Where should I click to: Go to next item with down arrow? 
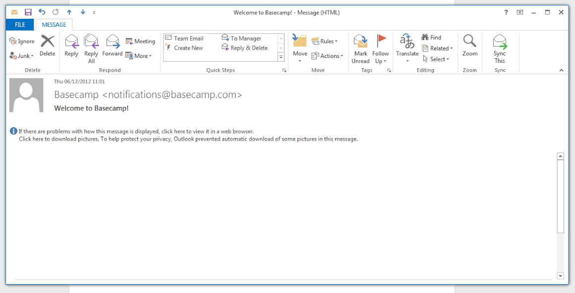pos(83,12)
